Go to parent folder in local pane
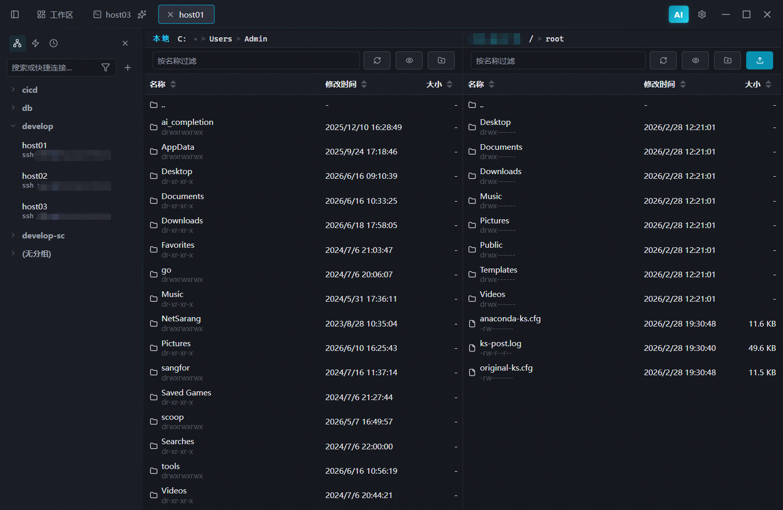783x510 pixels. (303, 105)
